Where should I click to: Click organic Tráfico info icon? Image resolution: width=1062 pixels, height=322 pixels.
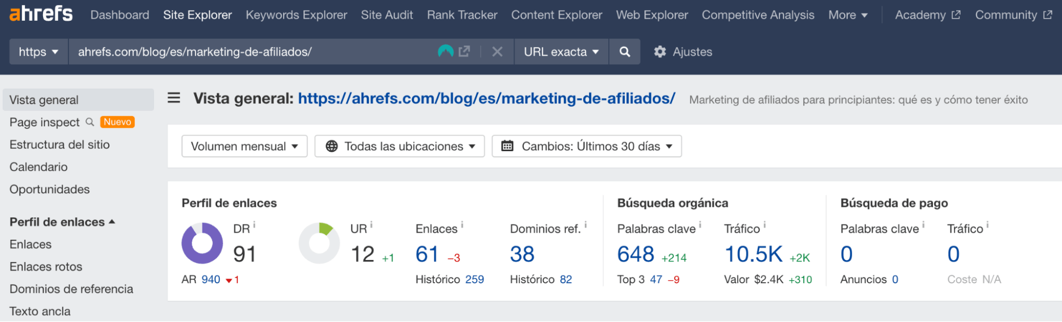click(x=764, y=225)
